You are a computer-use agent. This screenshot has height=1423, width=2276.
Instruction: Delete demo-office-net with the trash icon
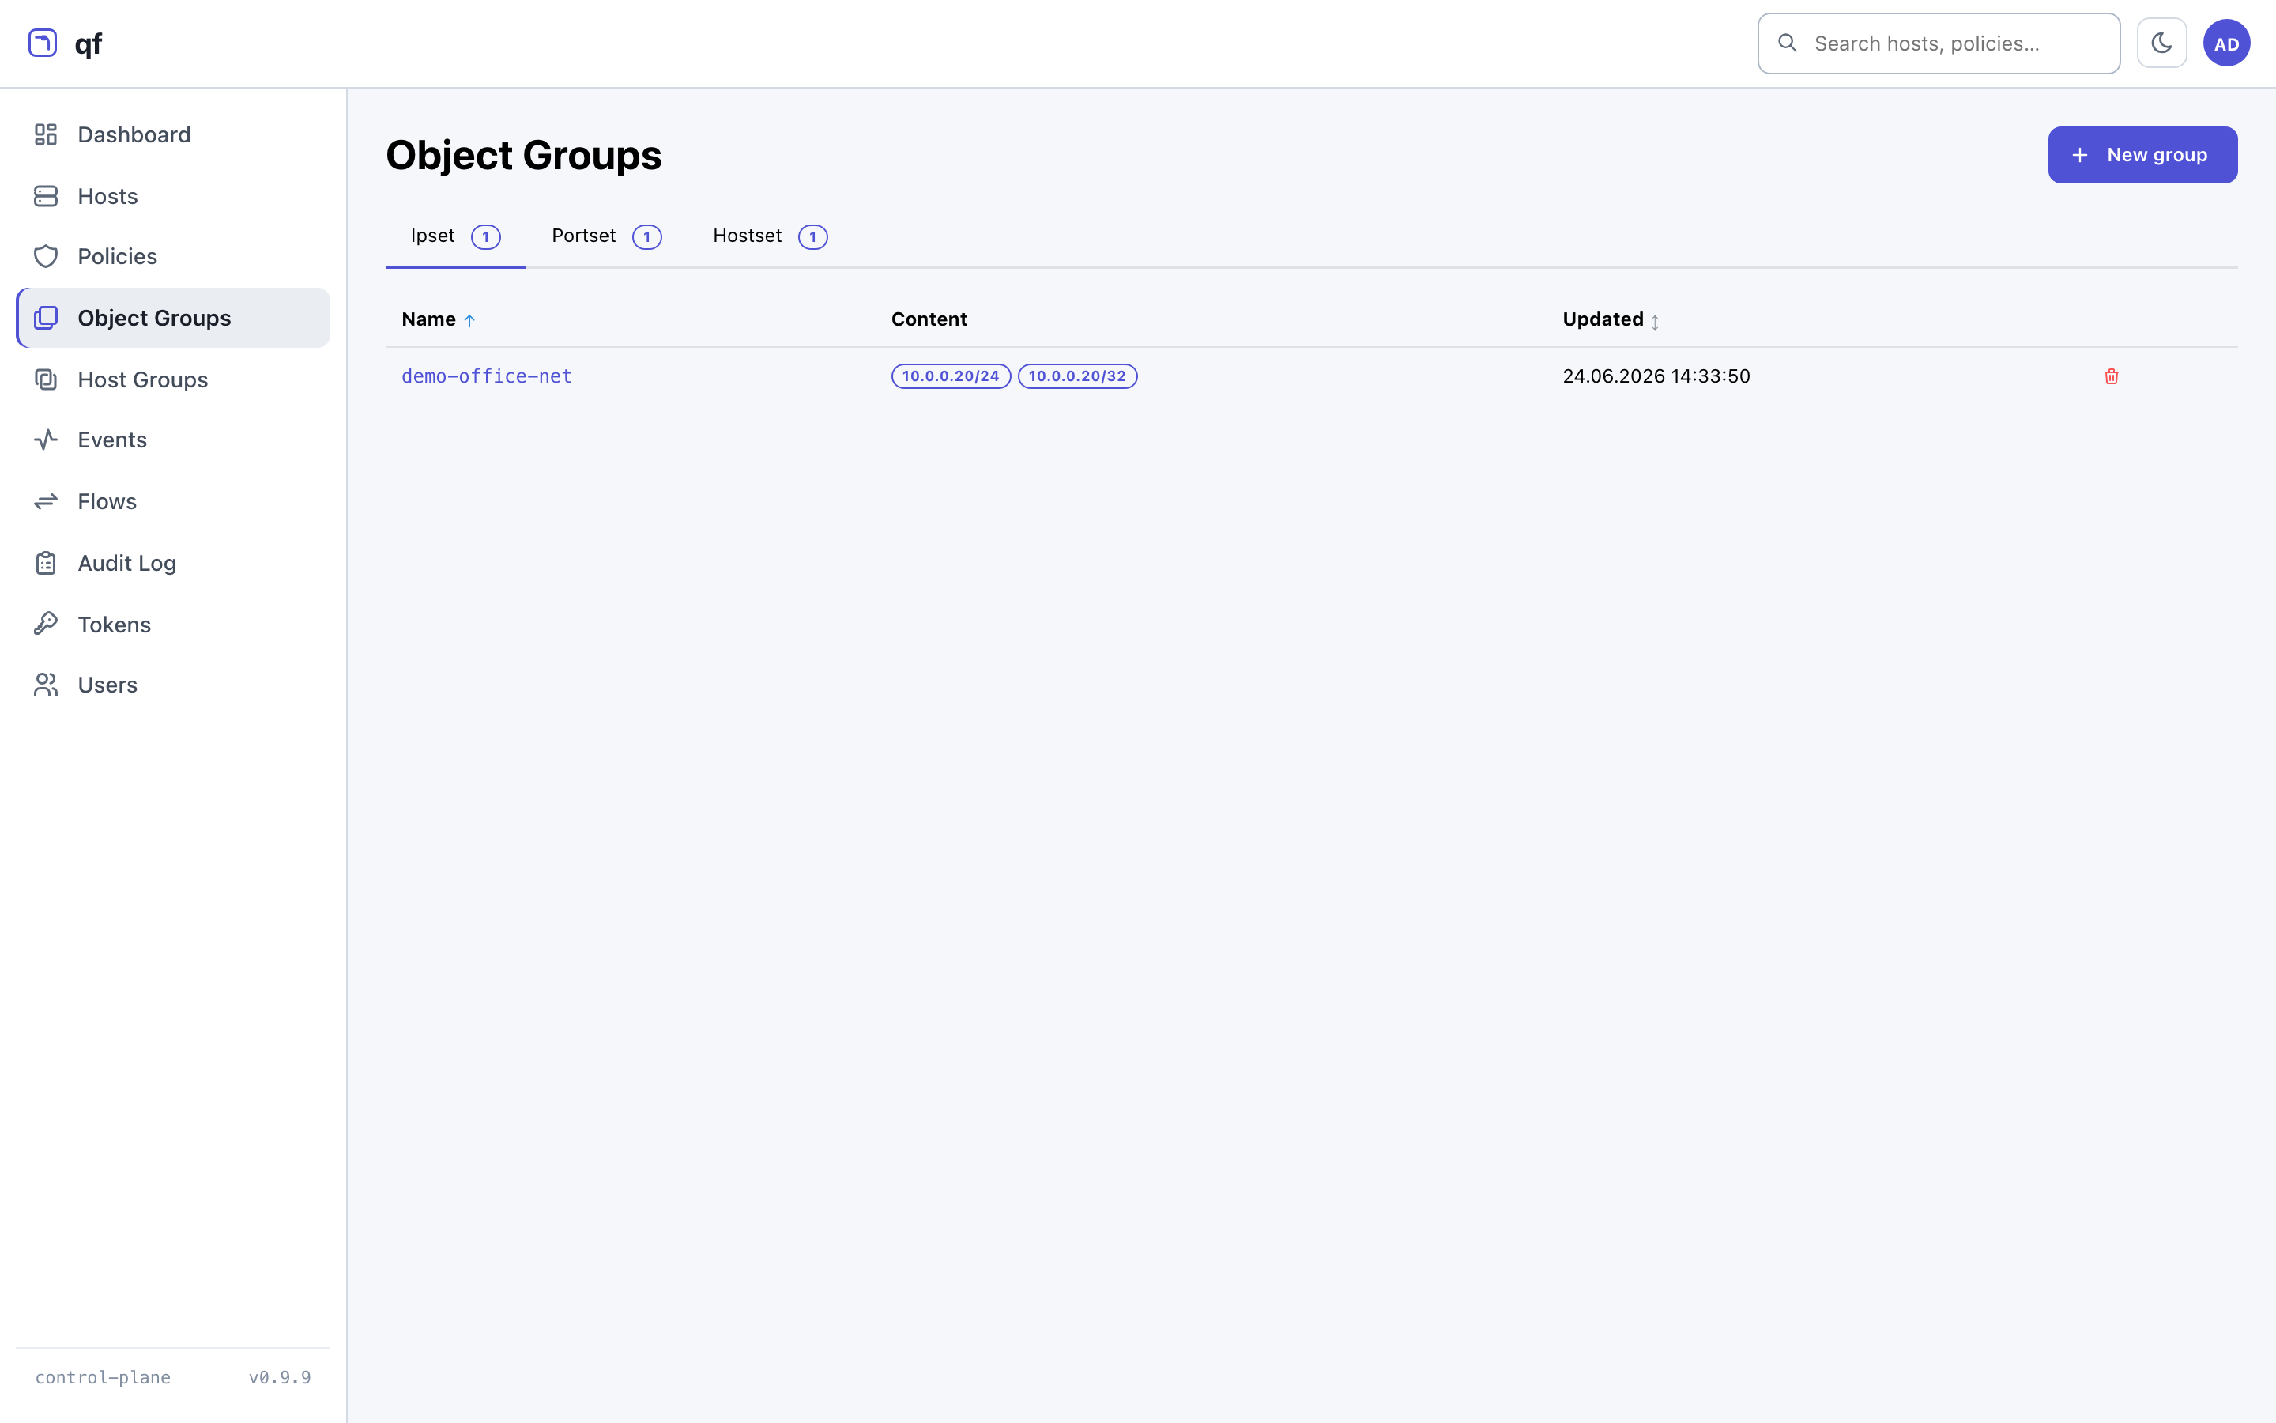pos(2112,376)
